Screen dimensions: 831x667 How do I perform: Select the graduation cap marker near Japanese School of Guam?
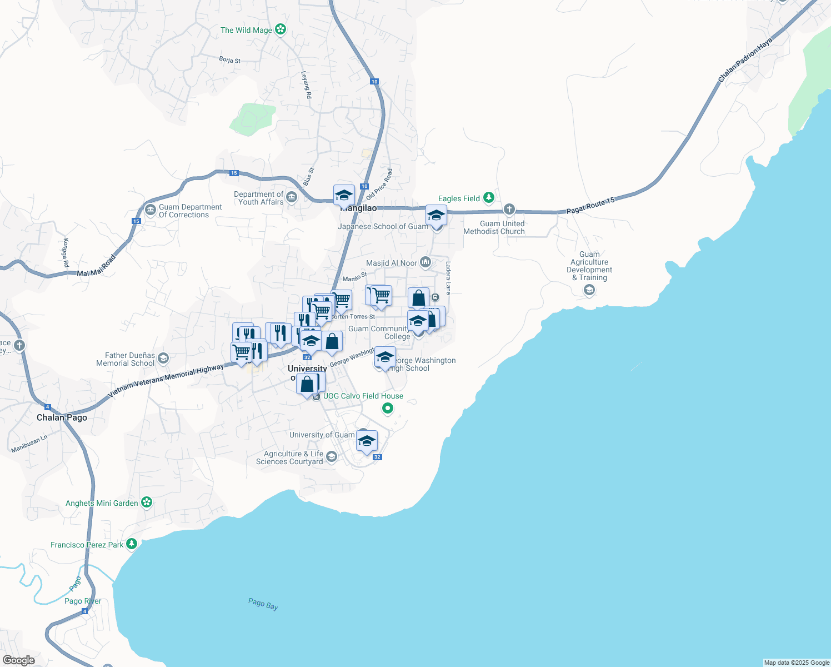tap(436, 215)
